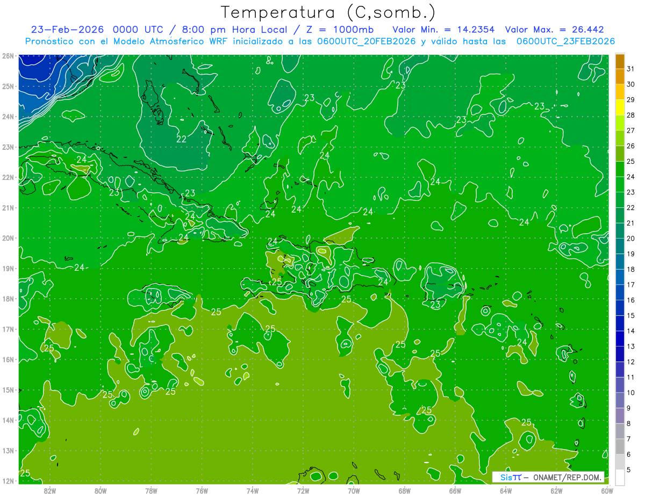Select the 20N latitude label
Viewport: 645px width, 498px height.
pyautogui.click(x=8, y=238)
